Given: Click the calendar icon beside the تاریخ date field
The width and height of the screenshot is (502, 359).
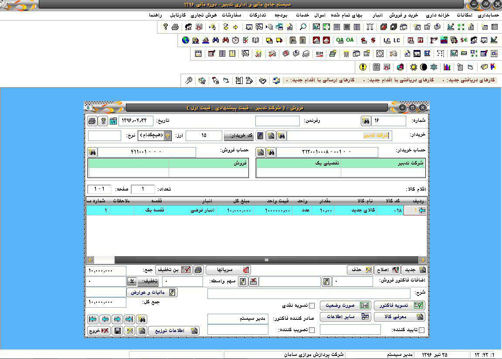Looking at the screenshot, I should tap(113, 121).
